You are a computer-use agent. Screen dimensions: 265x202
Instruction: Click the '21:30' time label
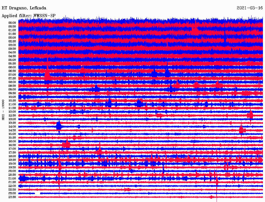[x=12, y=182]
